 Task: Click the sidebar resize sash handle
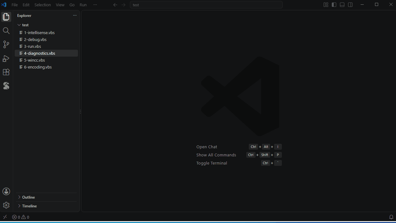point(80,112)
